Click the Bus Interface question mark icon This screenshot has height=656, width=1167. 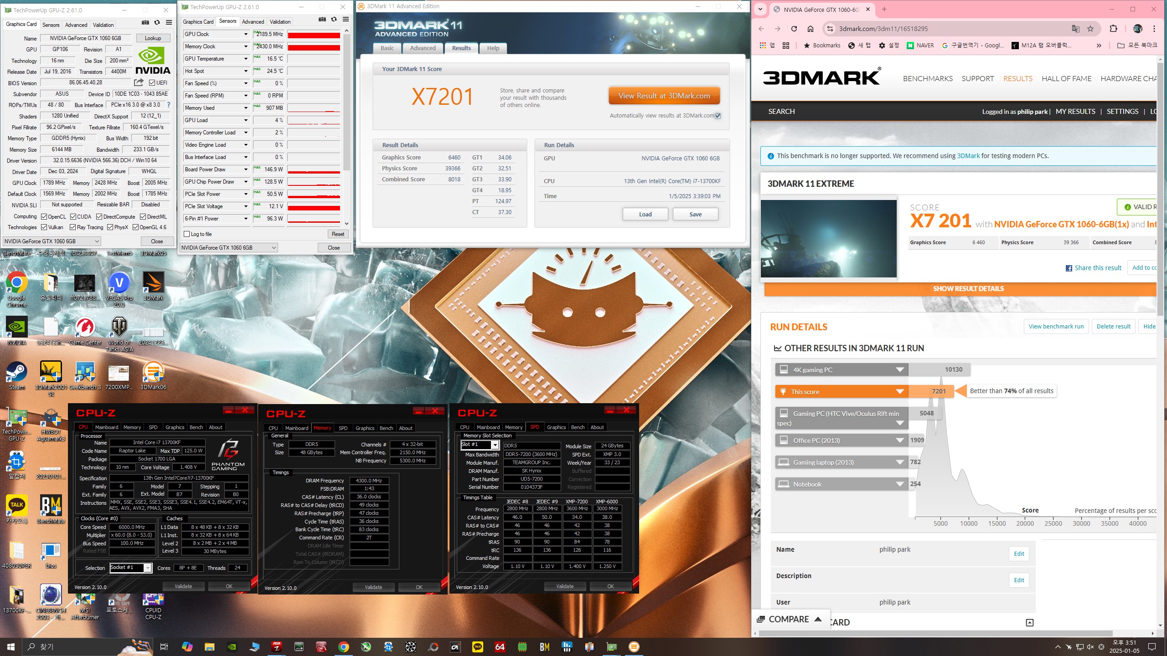(168, 105)
